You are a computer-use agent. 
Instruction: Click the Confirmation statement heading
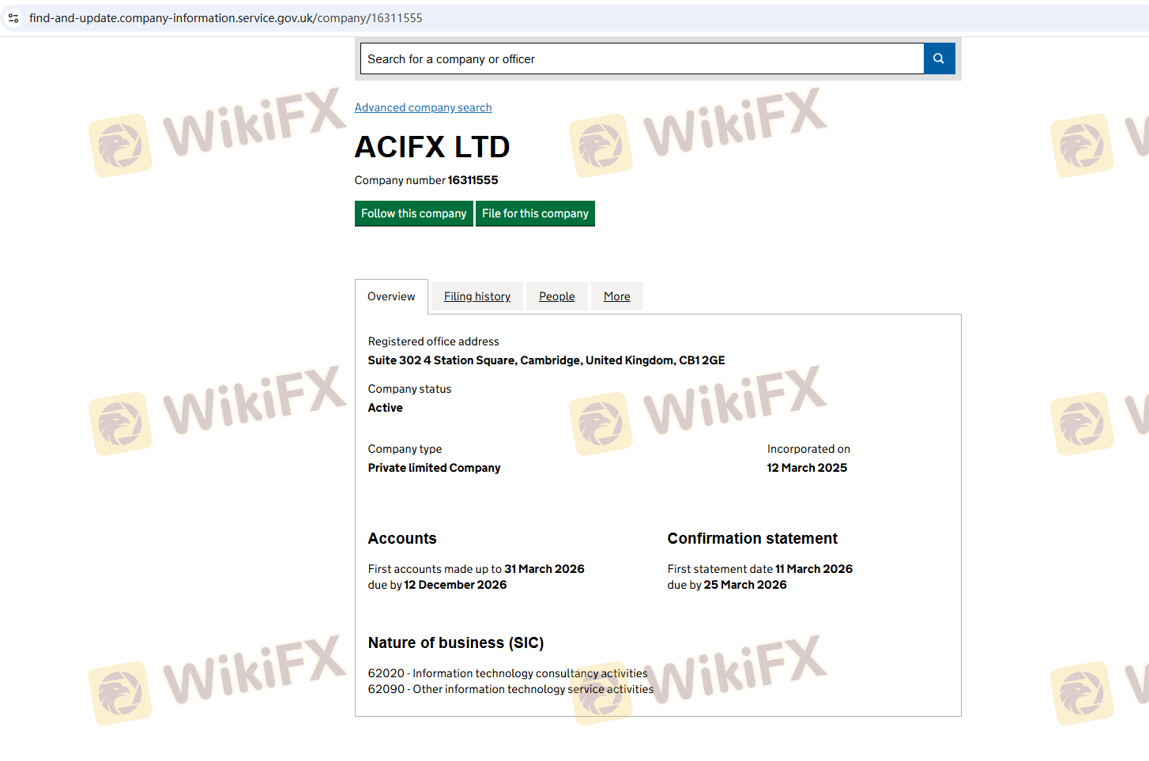tap(752, 538)
